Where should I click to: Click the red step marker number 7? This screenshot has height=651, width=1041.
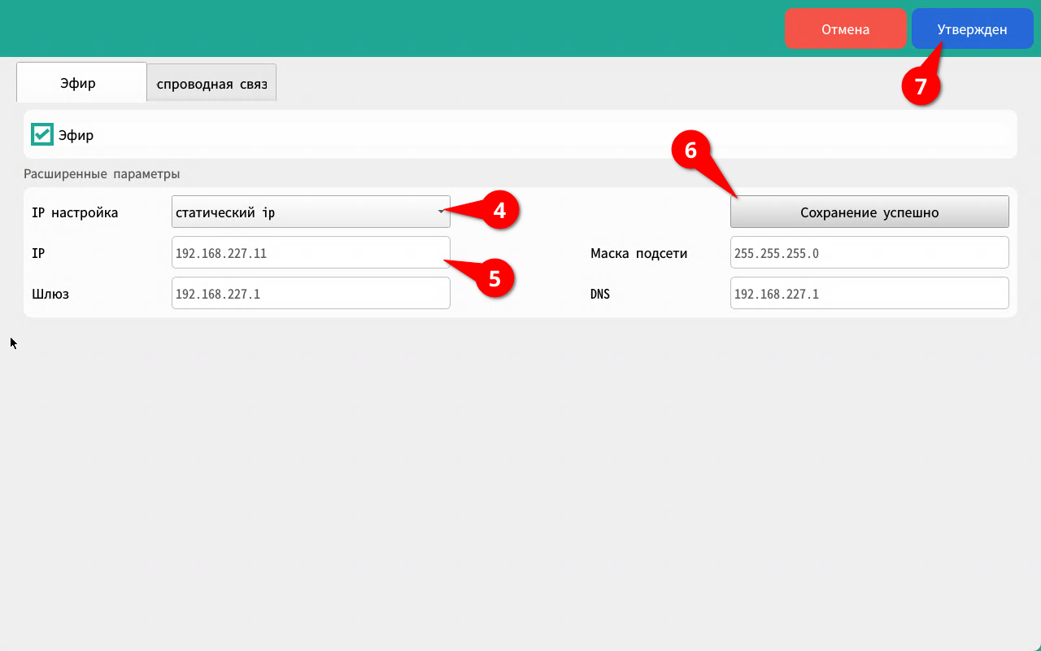click(x=921, y=86)
